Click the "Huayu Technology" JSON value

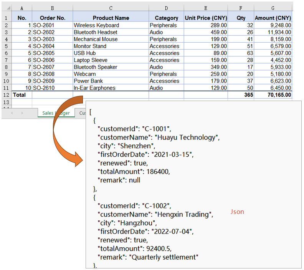(186, 137)
